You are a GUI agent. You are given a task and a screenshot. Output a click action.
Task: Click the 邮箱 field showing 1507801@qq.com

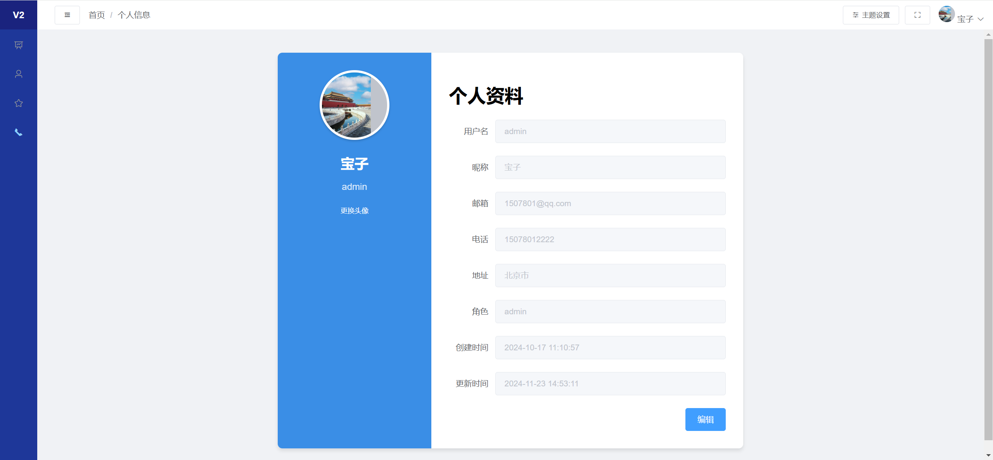click(x=610, y=203)
